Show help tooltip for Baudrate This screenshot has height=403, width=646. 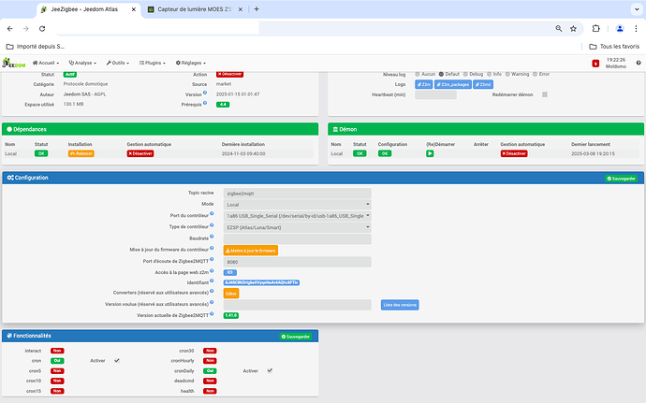click(x=212, y=237)
